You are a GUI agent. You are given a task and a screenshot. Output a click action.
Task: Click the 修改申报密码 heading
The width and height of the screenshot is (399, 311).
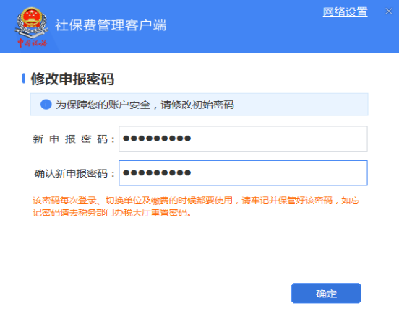pos(72,79)
